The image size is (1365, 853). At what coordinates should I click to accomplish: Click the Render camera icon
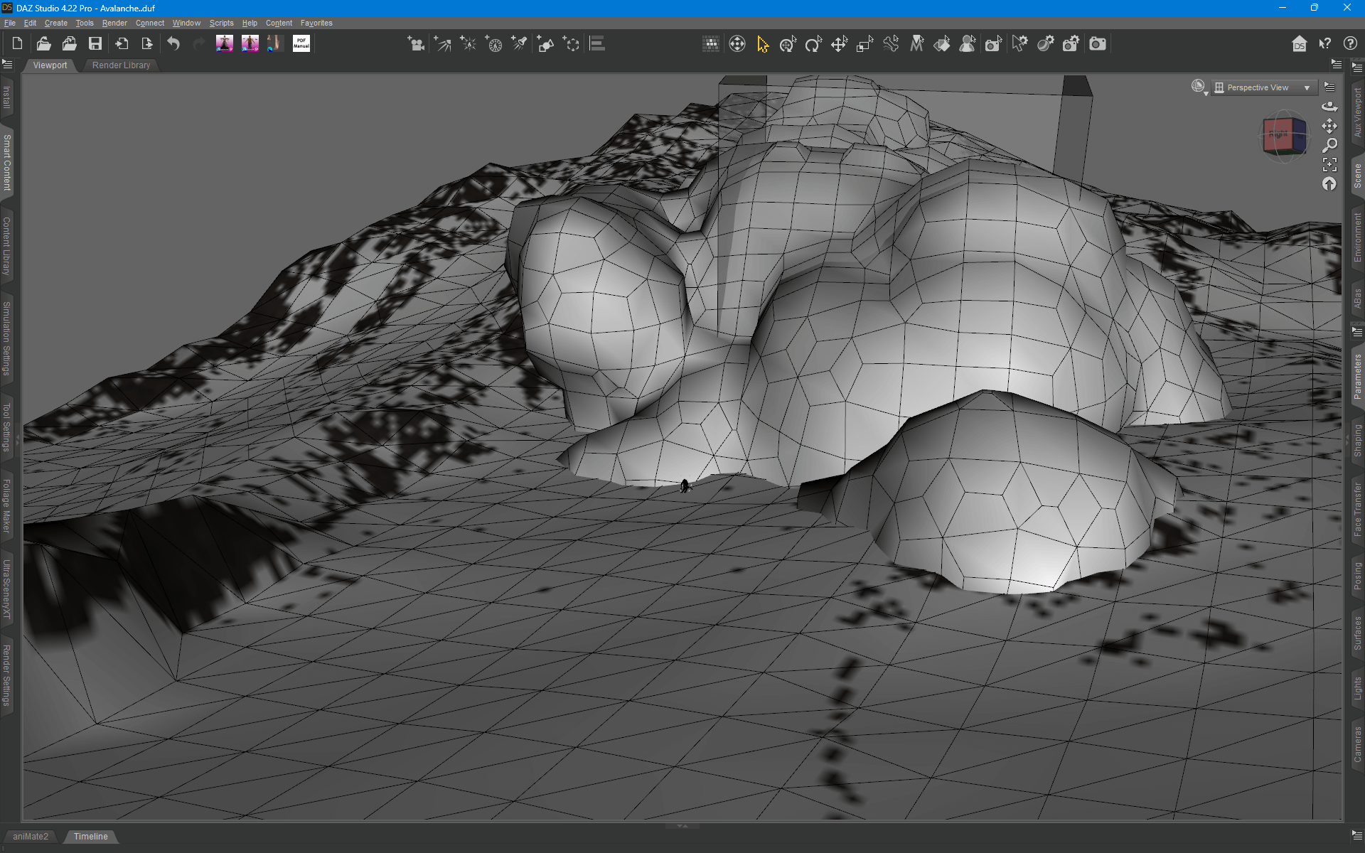click(1098, 44)
